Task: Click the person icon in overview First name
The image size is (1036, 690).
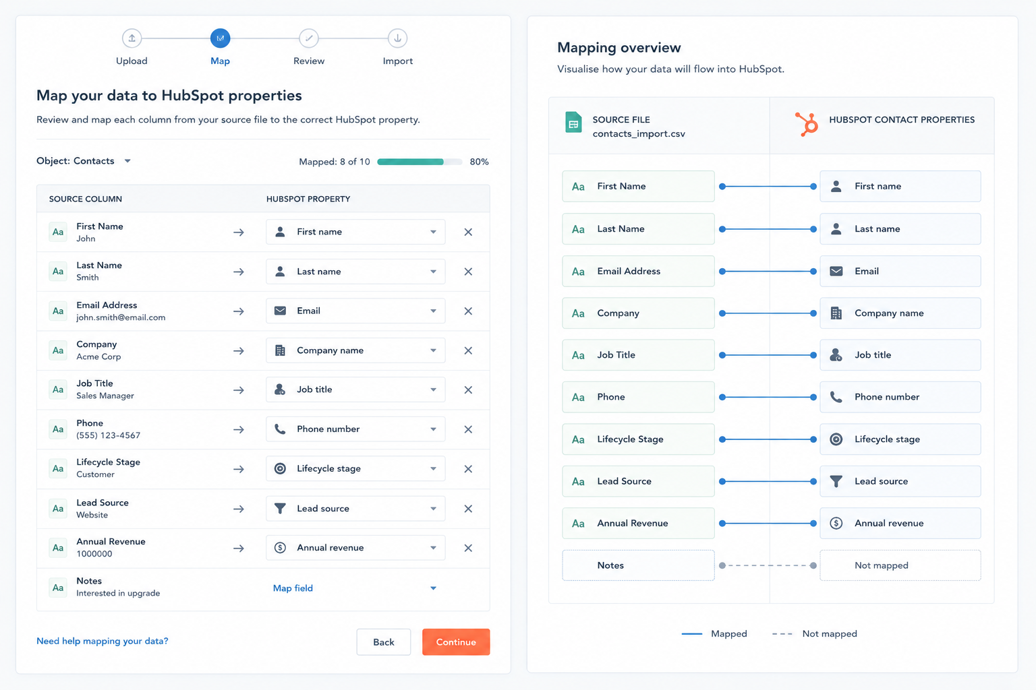Action: click(x=836, y=187)
